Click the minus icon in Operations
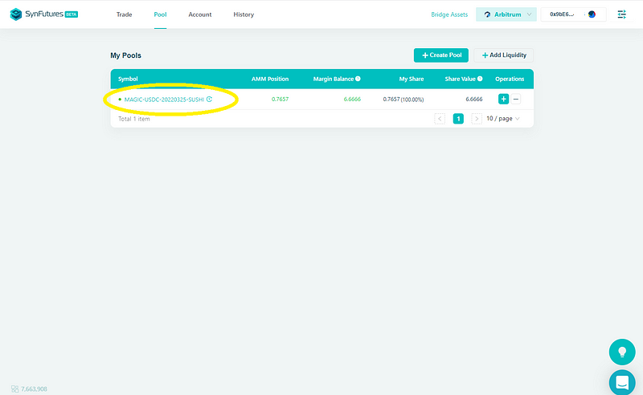Screen dimensions: 643x395 point(516,99)
